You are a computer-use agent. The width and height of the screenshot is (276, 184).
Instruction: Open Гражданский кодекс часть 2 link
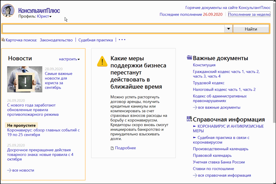tap(252, 72)
